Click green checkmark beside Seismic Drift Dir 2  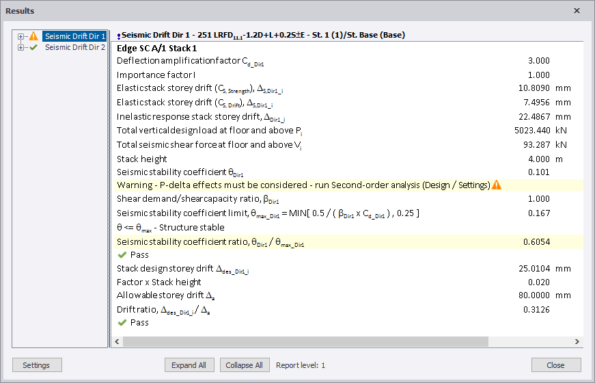[33, 48]
